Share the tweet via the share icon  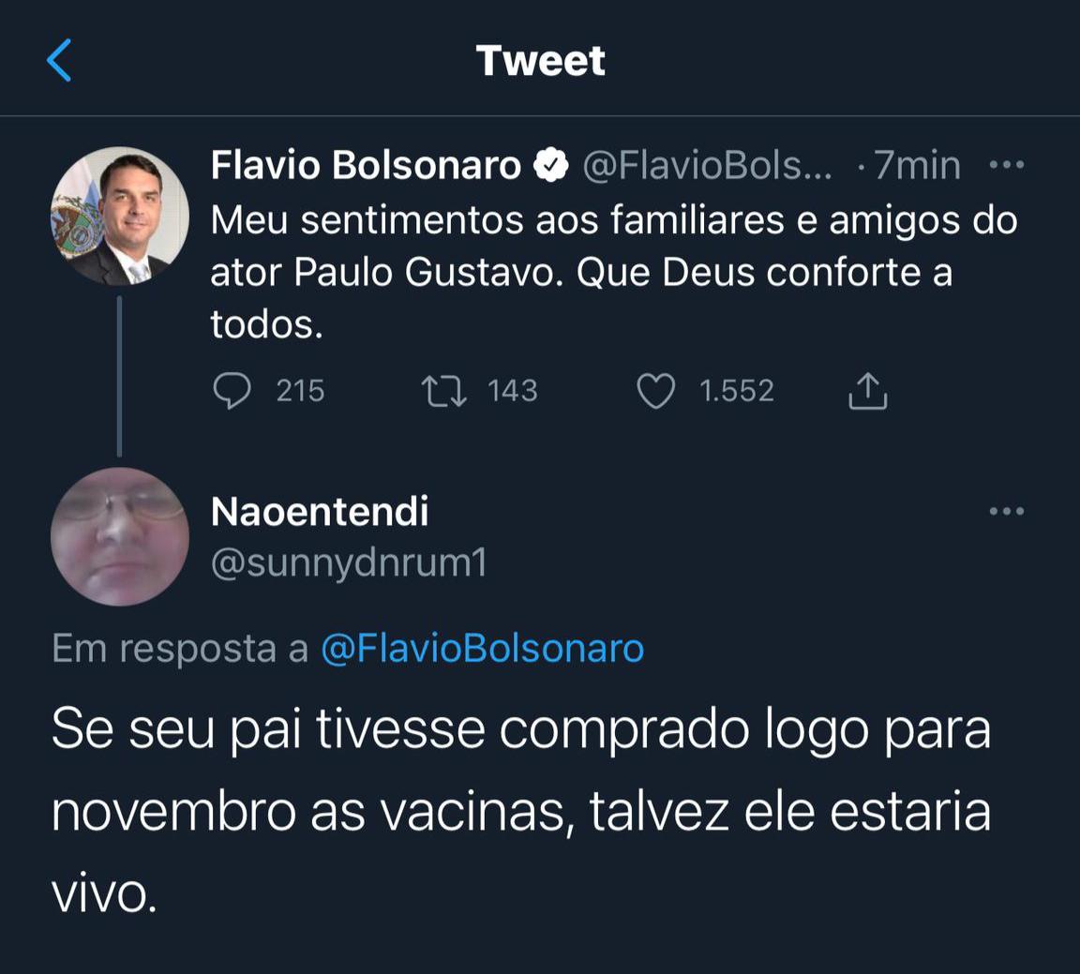point(867,391)
